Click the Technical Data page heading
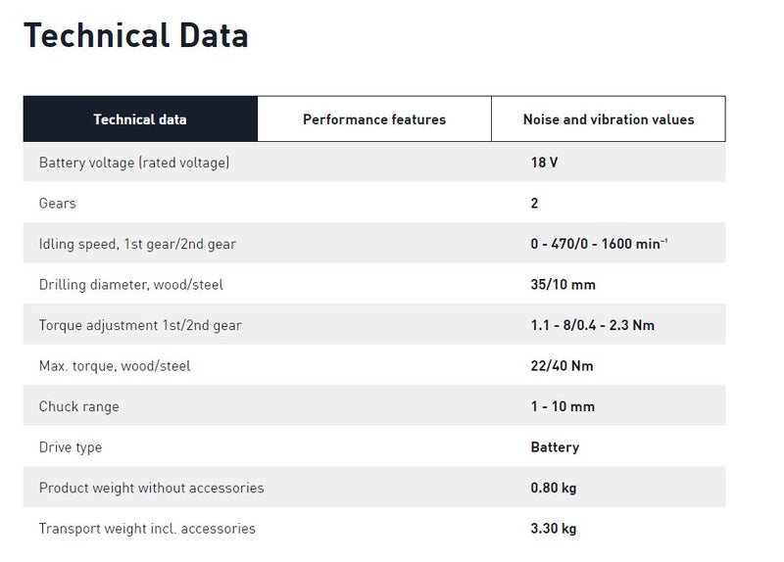784x562 pixels. [136, 35]
